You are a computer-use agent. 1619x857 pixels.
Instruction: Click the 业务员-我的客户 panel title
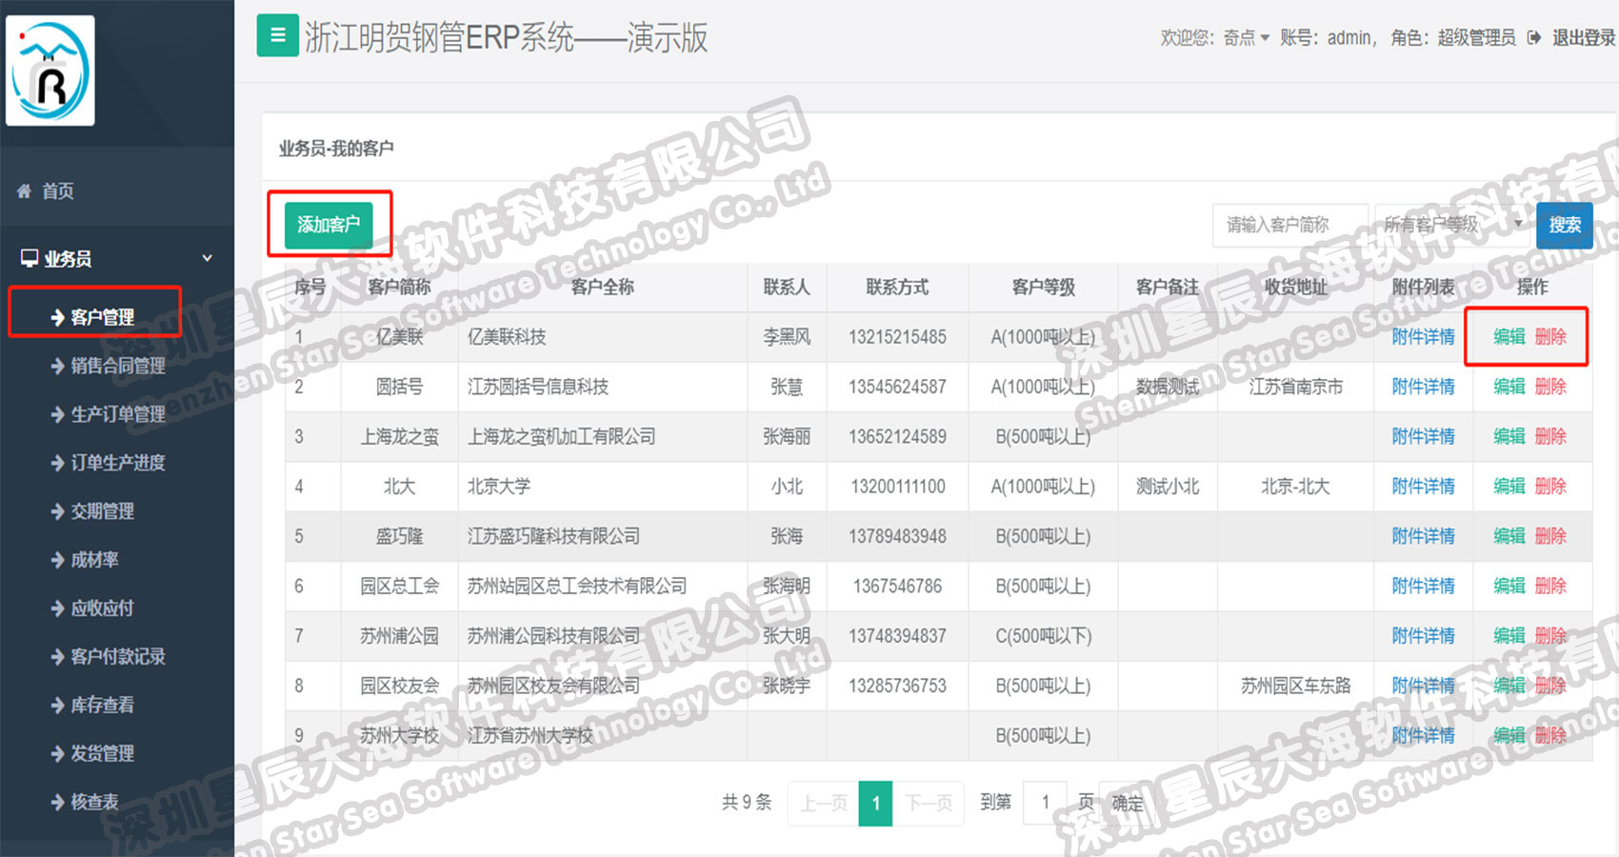336,149
